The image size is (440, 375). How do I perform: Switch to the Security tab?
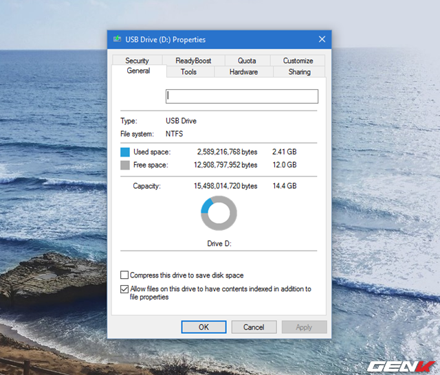[x=137, y=60]
